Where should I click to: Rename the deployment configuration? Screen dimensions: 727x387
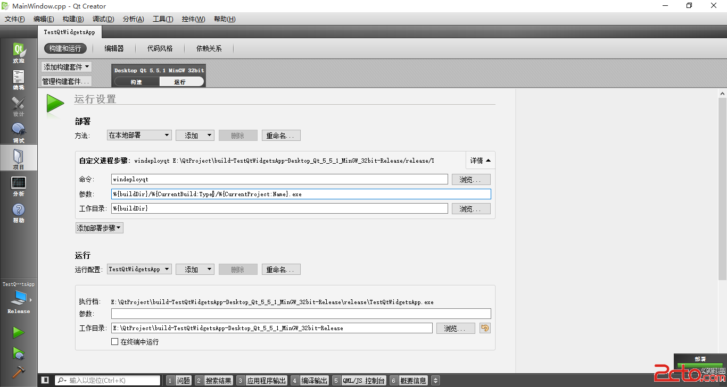point(281,136)
